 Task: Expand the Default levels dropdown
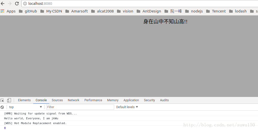[127, 107]
